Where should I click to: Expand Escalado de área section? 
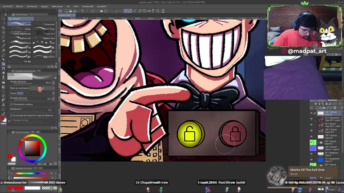point(9,120)
